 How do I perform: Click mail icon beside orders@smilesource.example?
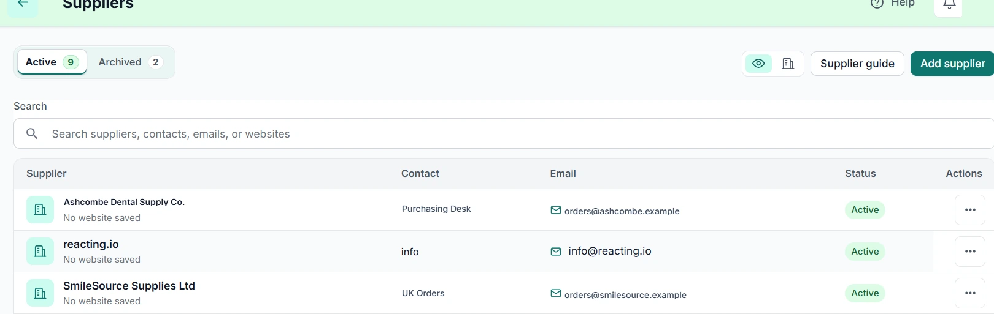(x=556, y=293)
